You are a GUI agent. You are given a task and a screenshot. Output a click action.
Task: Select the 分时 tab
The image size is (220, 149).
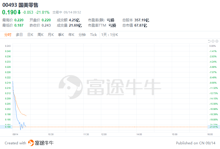pos(8,35)
